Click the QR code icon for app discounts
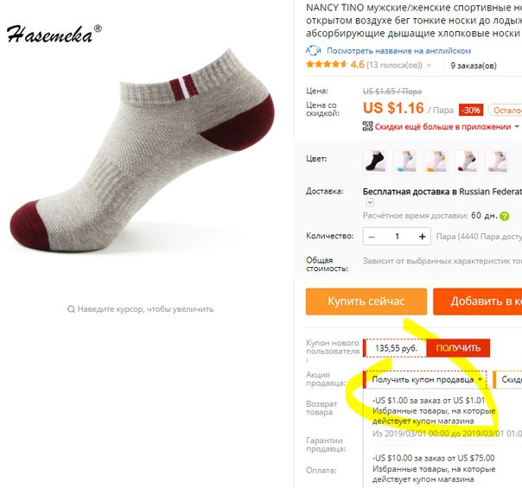This screenshot has height=488, width=522. tap(367, 126)
